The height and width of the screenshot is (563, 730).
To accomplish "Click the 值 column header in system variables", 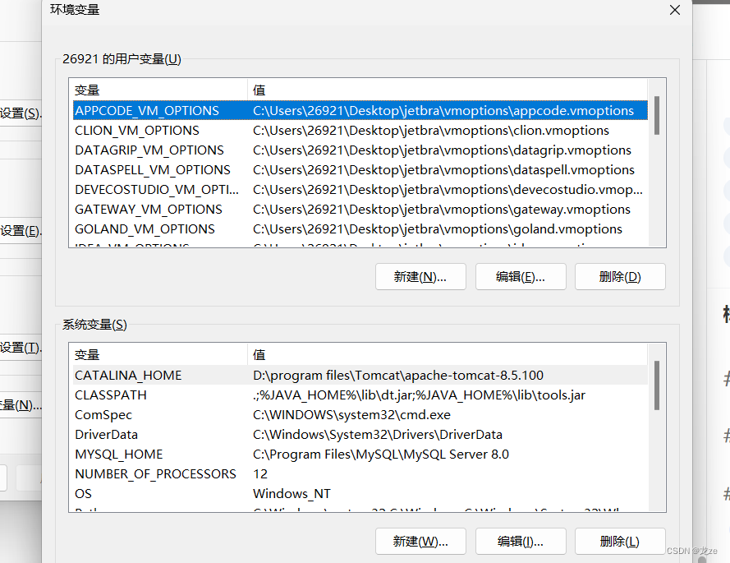I will (448, 355).
